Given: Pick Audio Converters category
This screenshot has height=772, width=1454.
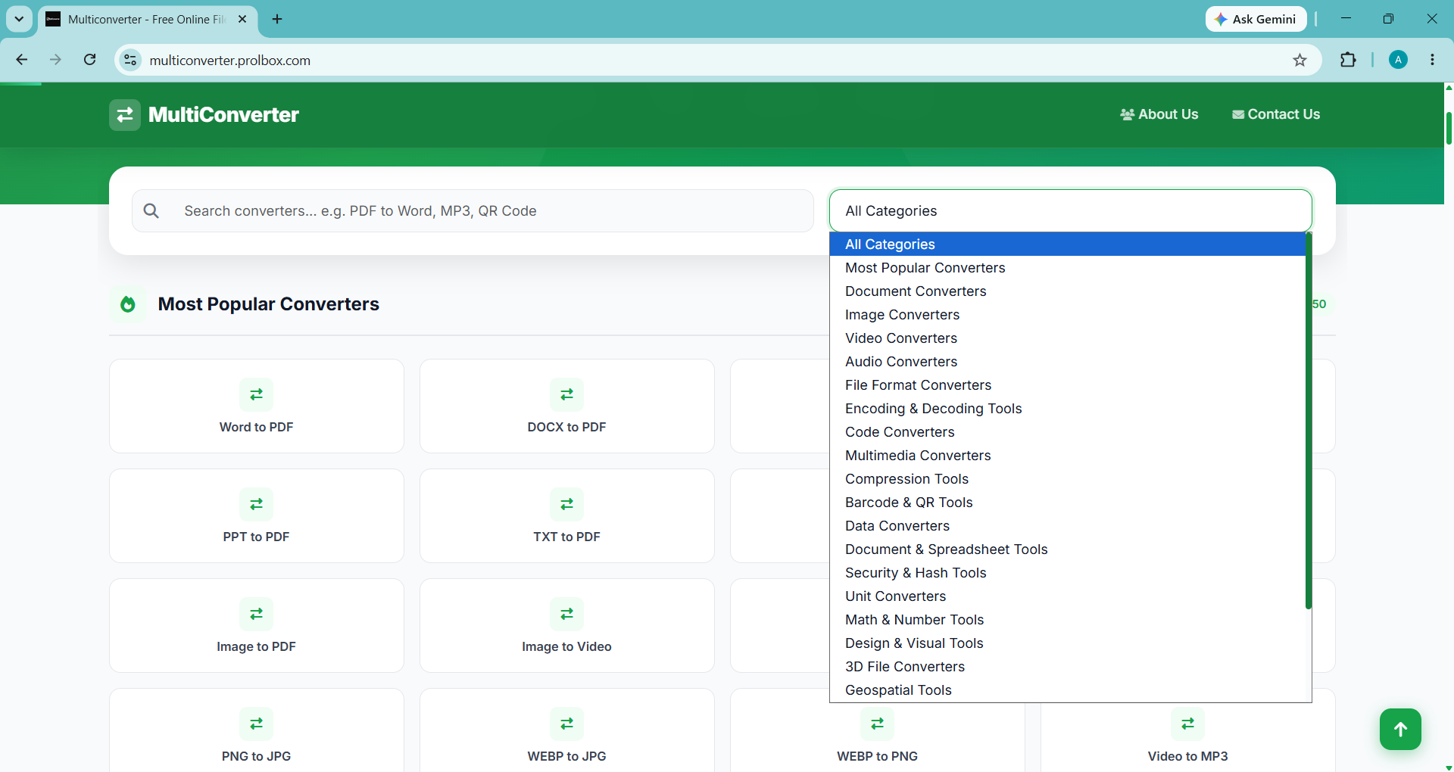Looking at the screenshot, I should [1068, 362].
